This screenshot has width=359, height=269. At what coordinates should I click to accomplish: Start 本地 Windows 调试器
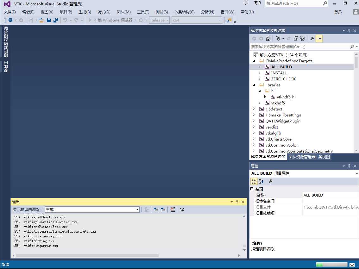pos(111,20)
